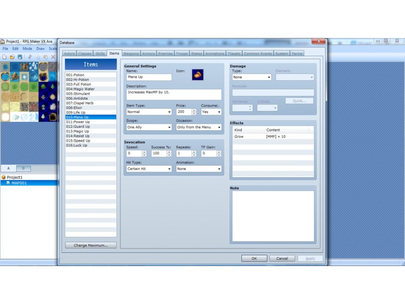Switch to tileset tab B

tap(23, 168)
